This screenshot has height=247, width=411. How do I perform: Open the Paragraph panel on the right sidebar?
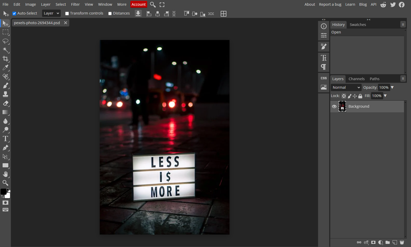click(x=323, y=67)
